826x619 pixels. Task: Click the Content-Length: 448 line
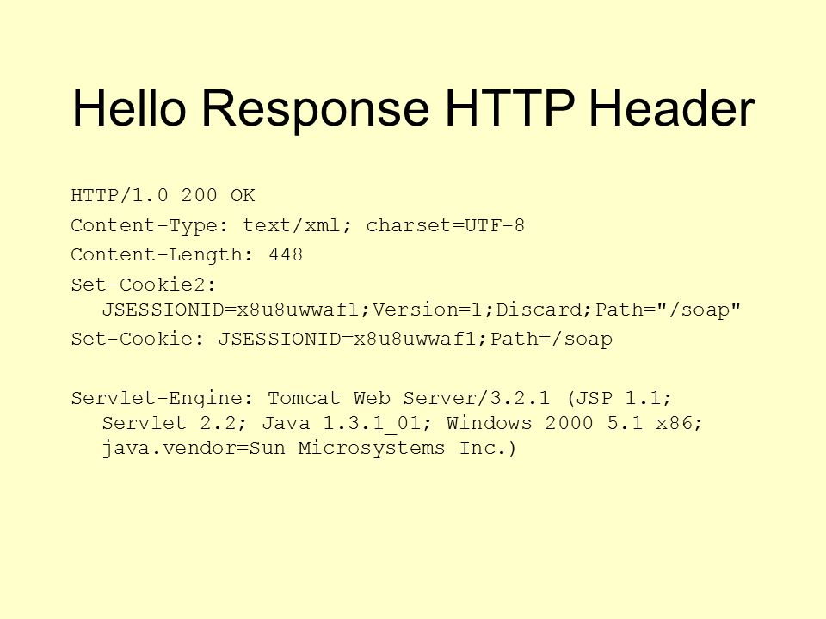pos(187,254)
